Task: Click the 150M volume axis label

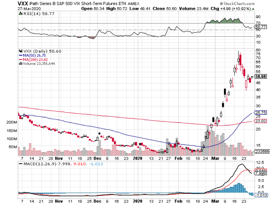Action: (12, 131)
